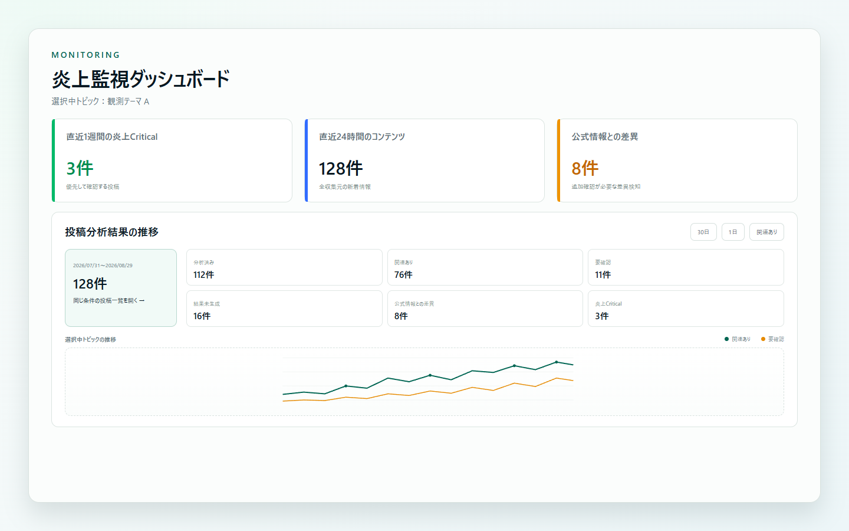Click the 結果未生成 16件 tile
Screen dimensions: 849x531
pos(284,309)
